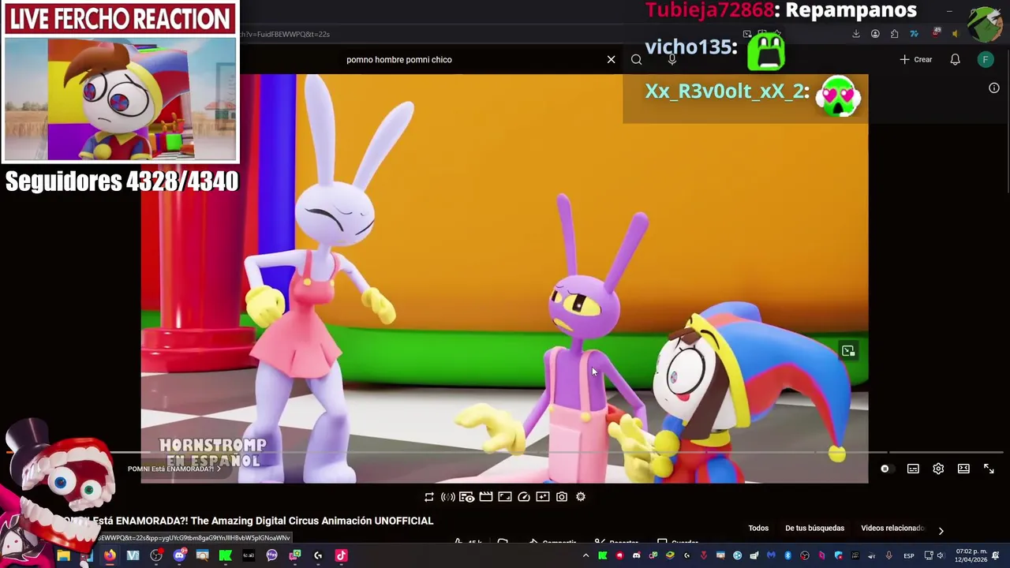Select the De tus búsquedas chip
The height and width of the screenshot is (568, 1010).
[814, 529]
